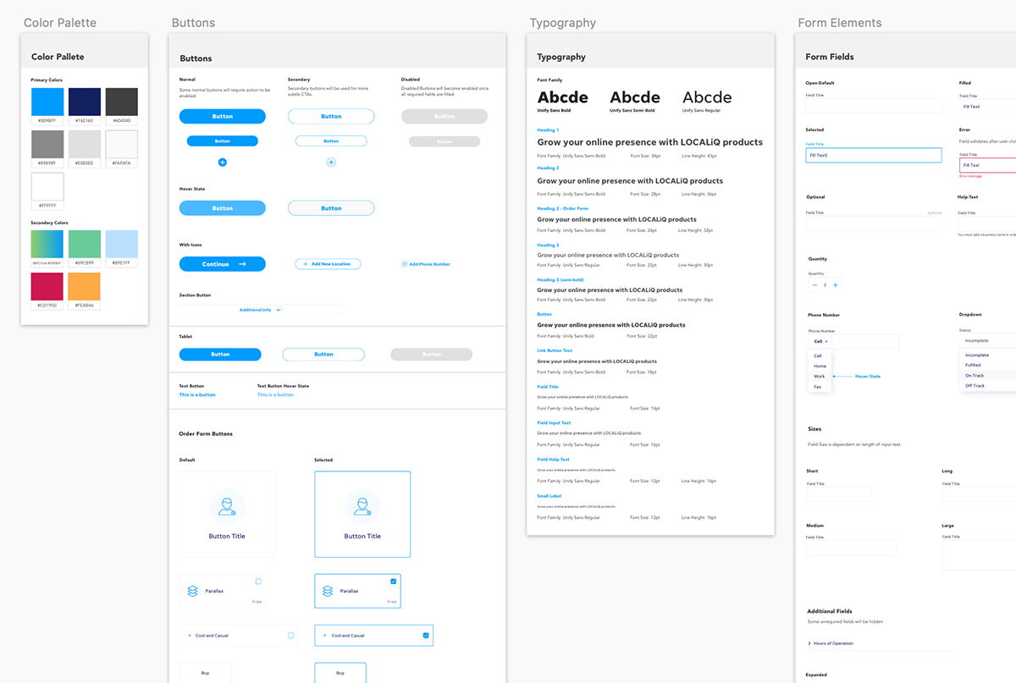This screenshot has width=1016, height=683.
Task: Click the large Secondary outlined Button
Action: [331, 116]
